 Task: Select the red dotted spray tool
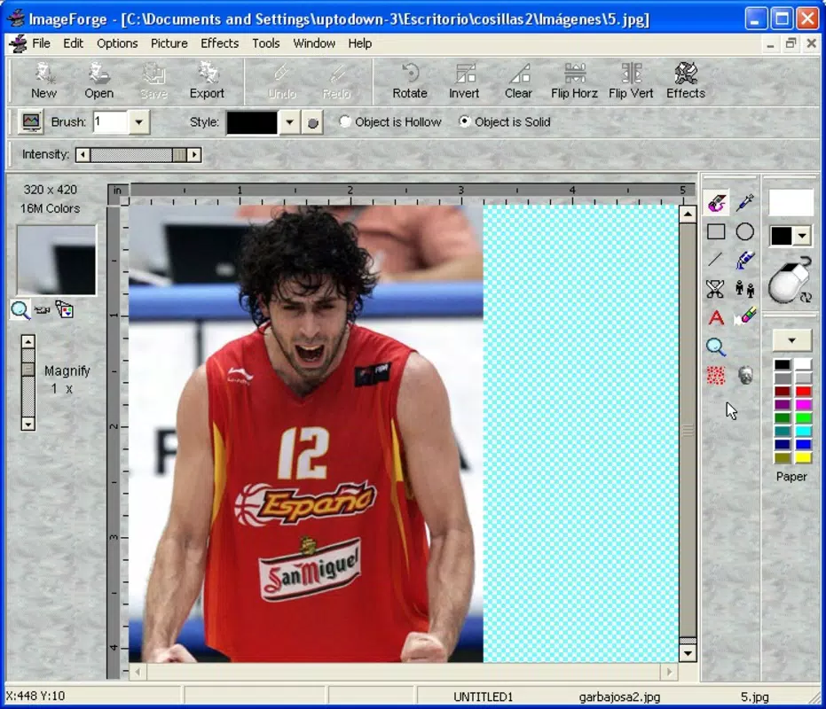tap(716, 375)
